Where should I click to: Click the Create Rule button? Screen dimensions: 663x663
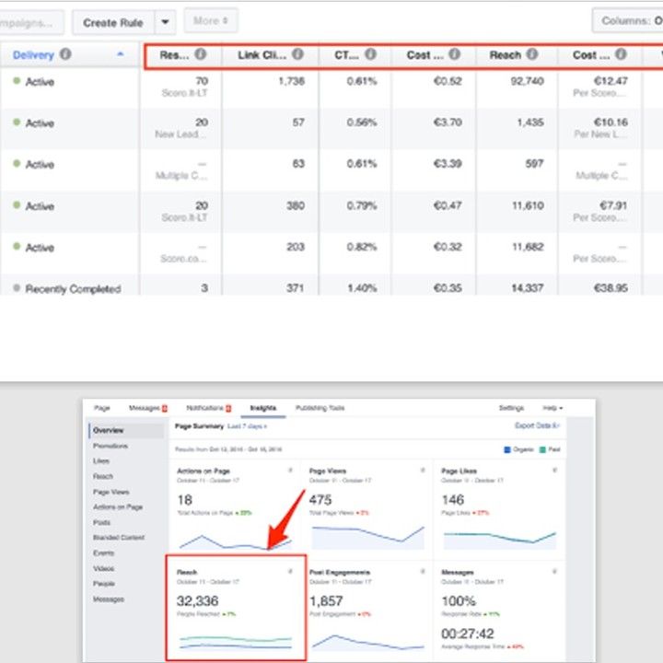point(112,22)
